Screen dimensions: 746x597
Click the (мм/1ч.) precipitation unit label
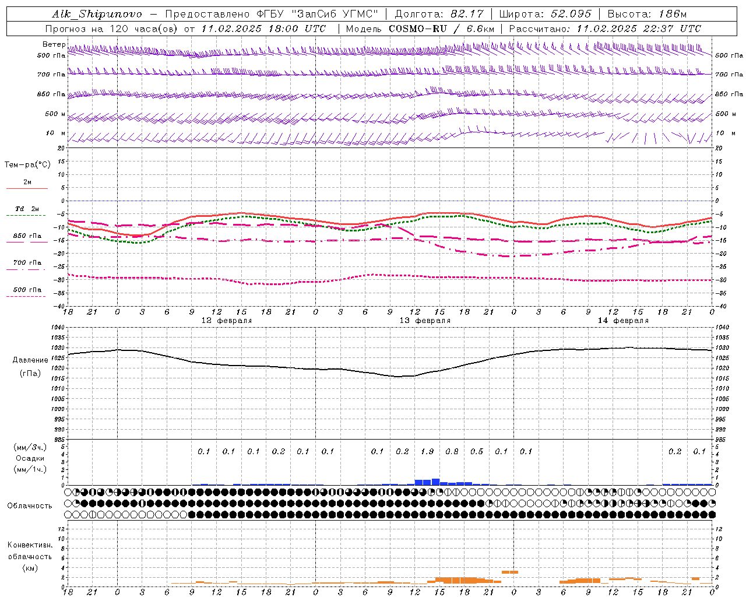[x=30, y=469]
